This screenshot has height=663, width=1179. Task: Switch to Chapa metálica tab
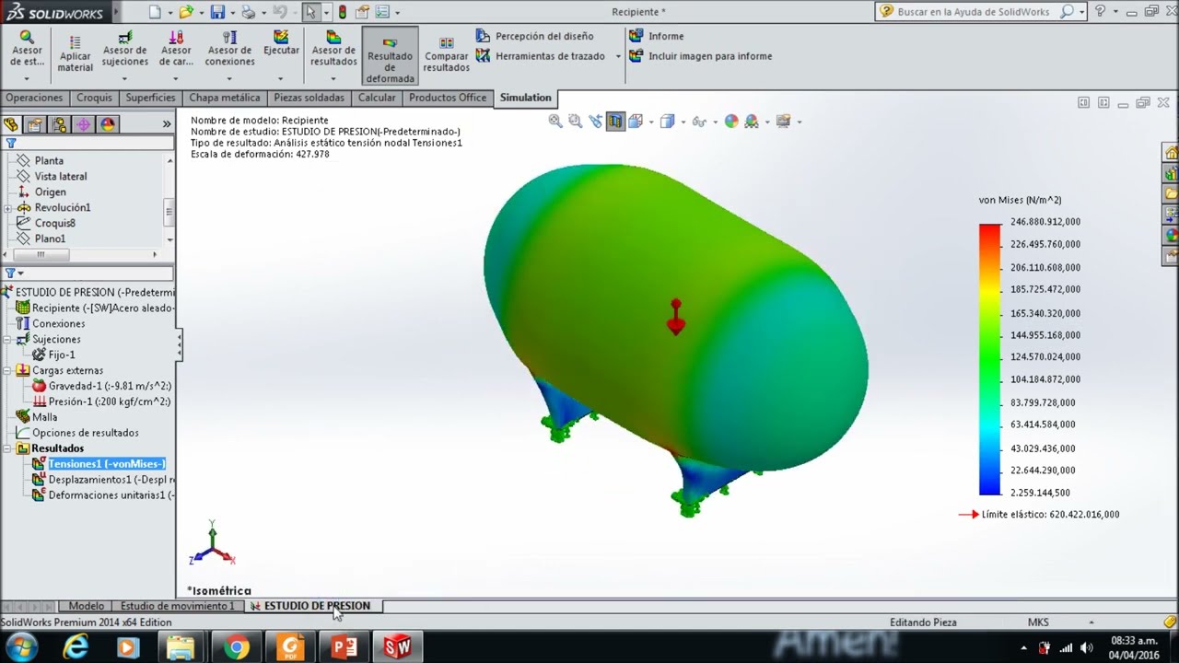coord(225,98)
